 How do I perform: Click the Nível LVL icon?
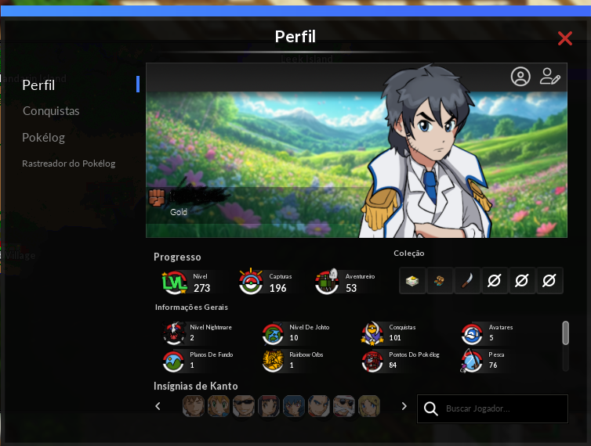174,282
